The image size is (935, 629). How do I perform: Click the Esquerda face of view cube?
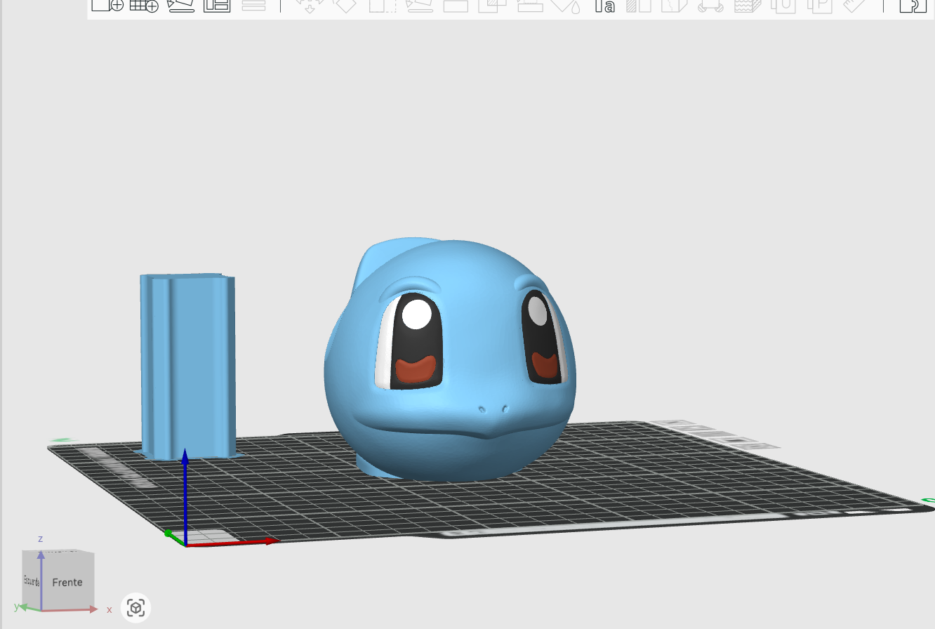pyautogui.click(x=32, y=580)
